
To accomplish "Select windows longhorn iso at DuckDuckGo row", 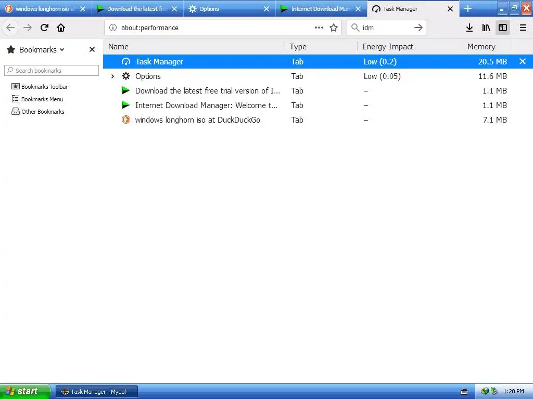I will click(x=318, y=120).
